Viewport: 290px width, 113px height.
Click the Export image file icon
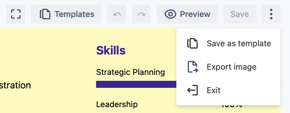point(193,67)
